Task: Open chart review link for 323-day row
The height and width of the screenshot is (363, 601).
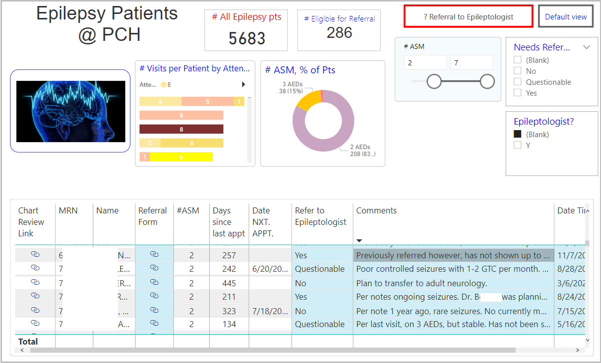Action: pos(35,311)
